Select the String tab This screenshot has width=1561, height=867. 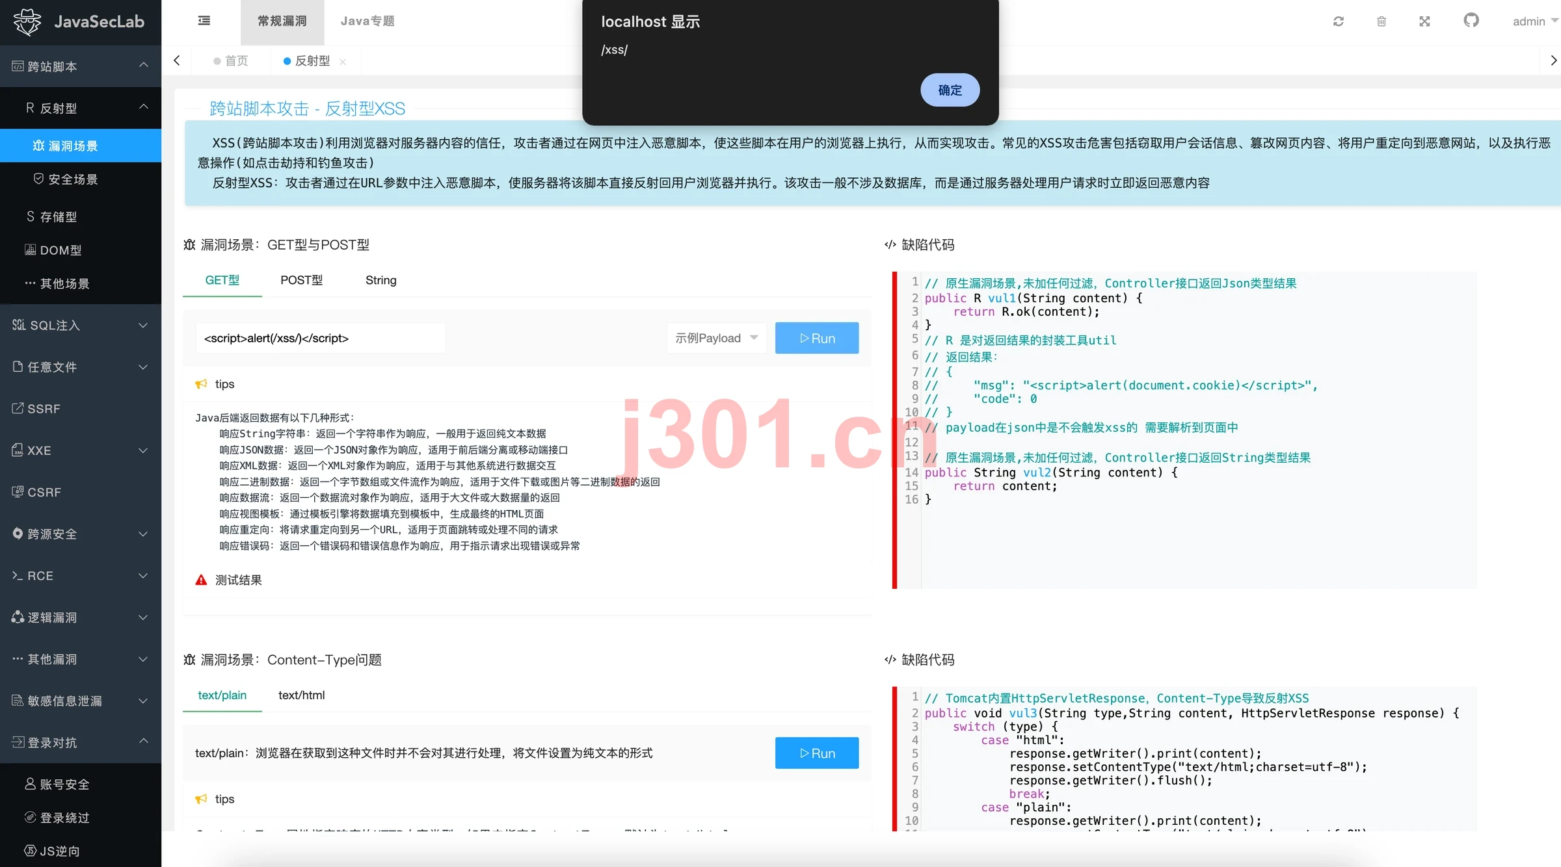380,280
